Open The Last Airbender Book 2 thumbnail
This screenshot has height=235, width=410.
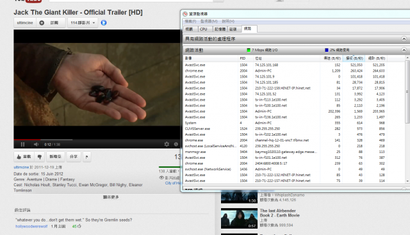pyautogui.click(x=239, y=218)
